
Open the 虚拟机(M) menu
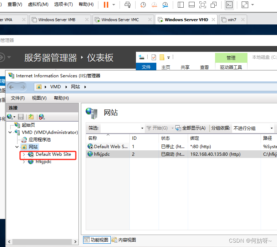pos(38,4)
